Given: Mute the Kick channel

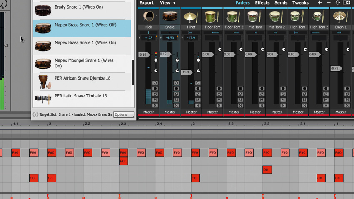Looking at the screenshot, I should pos(155,100).
